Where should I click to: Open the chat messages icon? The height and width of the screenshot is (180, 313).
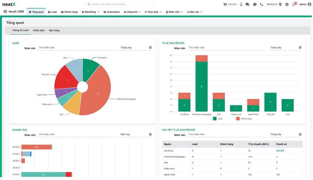(255, 4)
